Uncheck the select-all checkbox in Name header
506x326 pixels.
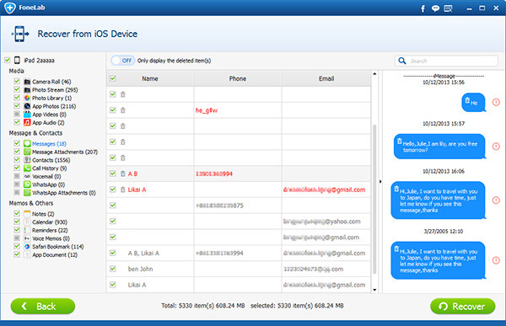pos(113,78)
